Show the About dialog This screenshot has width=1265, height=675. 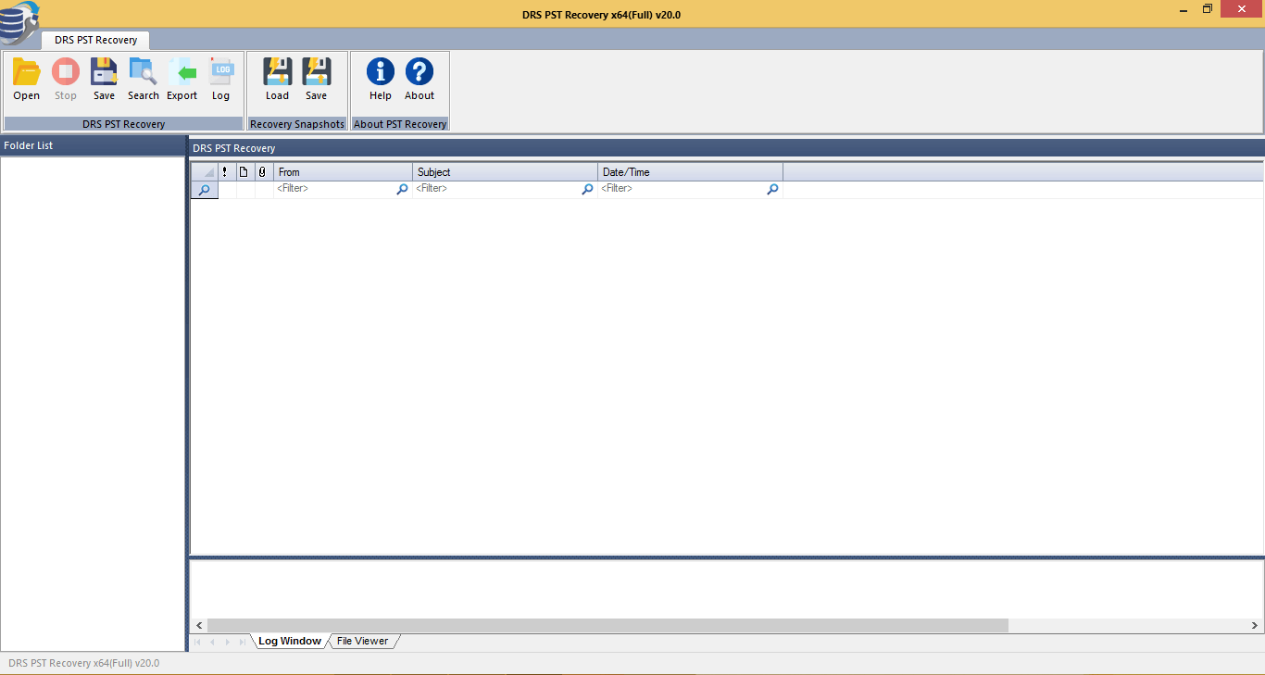(x=420, y=80)
